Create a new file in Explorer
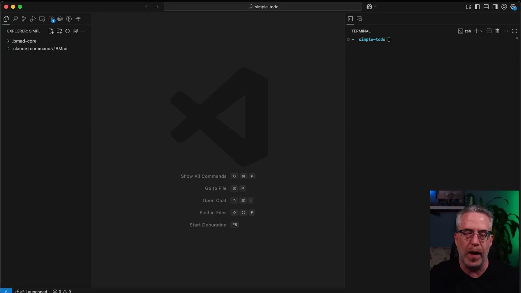Viewport: 521px width, 293px height. coord(51,31)
